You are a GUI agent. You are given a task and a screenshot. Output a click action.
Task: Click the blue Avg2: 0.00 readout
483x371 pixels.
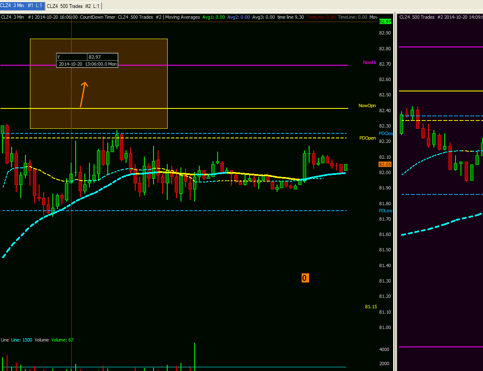[x=238, y=17]
